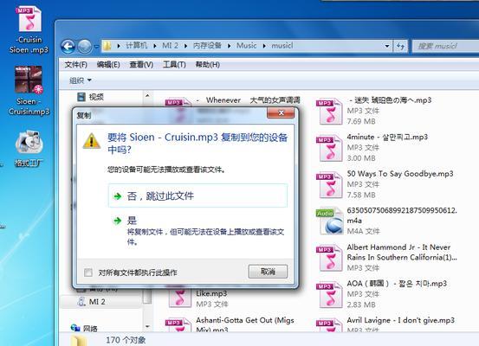This screenshot has width=479, height=346.
Task: Open the address bar history dropdown
Action: point(387,46)
